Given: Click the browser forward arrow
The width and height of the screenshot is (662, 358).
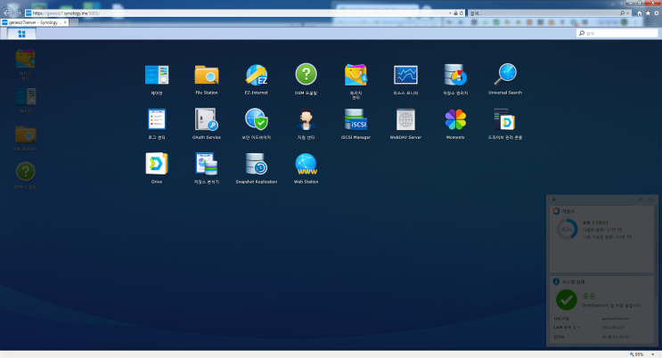Looking at the screenshot, I should click(x=18, y=13).
